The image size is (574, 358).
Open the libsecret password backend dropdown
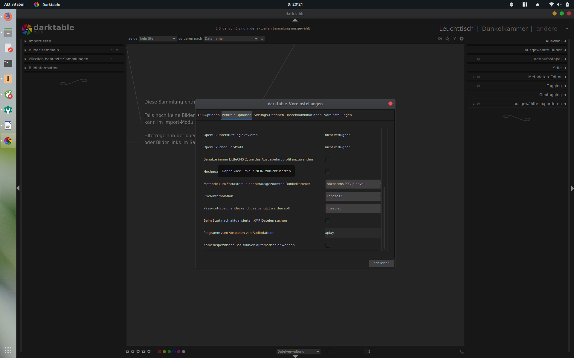(x=353, y=209)
